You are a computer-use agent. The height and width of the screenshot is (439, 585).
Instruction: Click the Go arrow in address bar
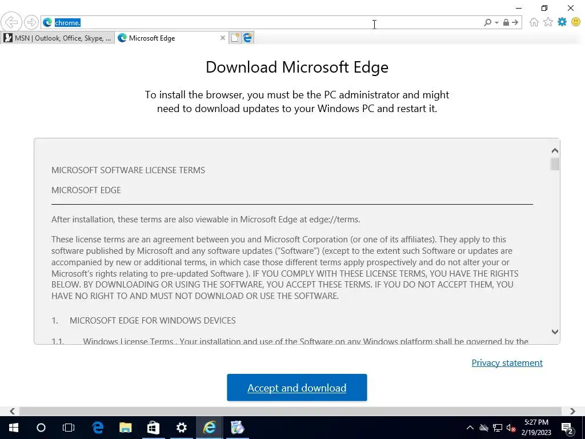[515, 22]
